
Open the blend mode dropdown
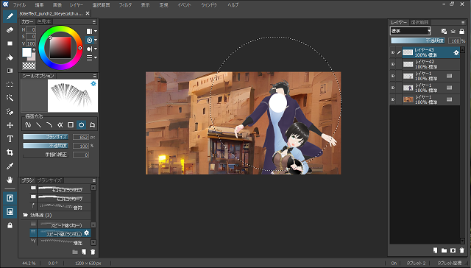(x=411, y=31)
